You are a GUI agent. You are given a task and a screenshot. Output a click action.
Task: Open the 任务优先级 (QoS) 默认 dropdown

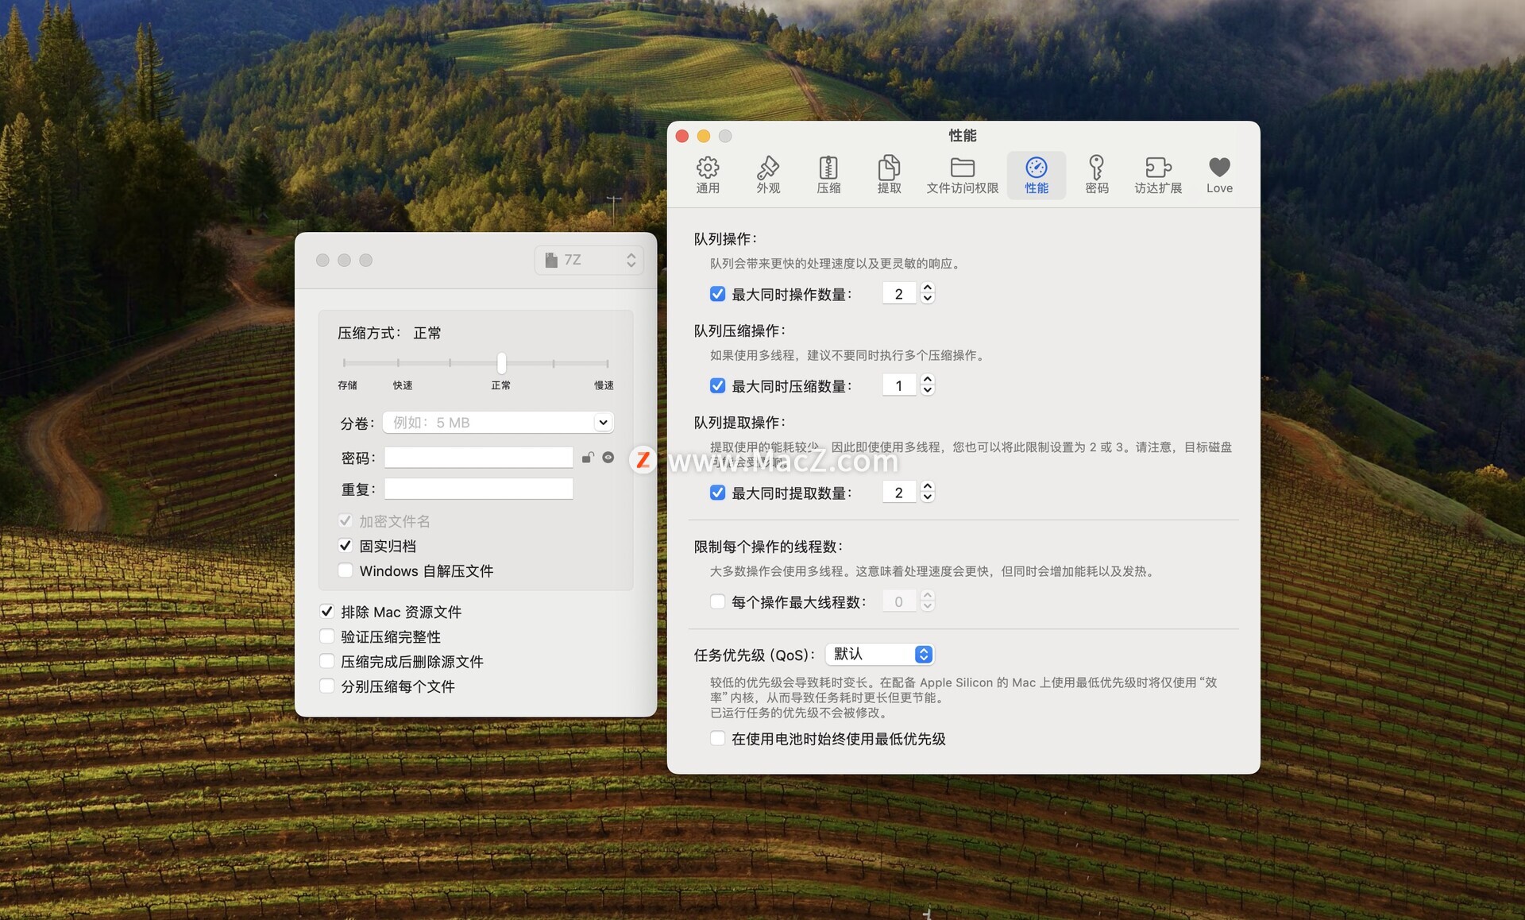point(880,654)
